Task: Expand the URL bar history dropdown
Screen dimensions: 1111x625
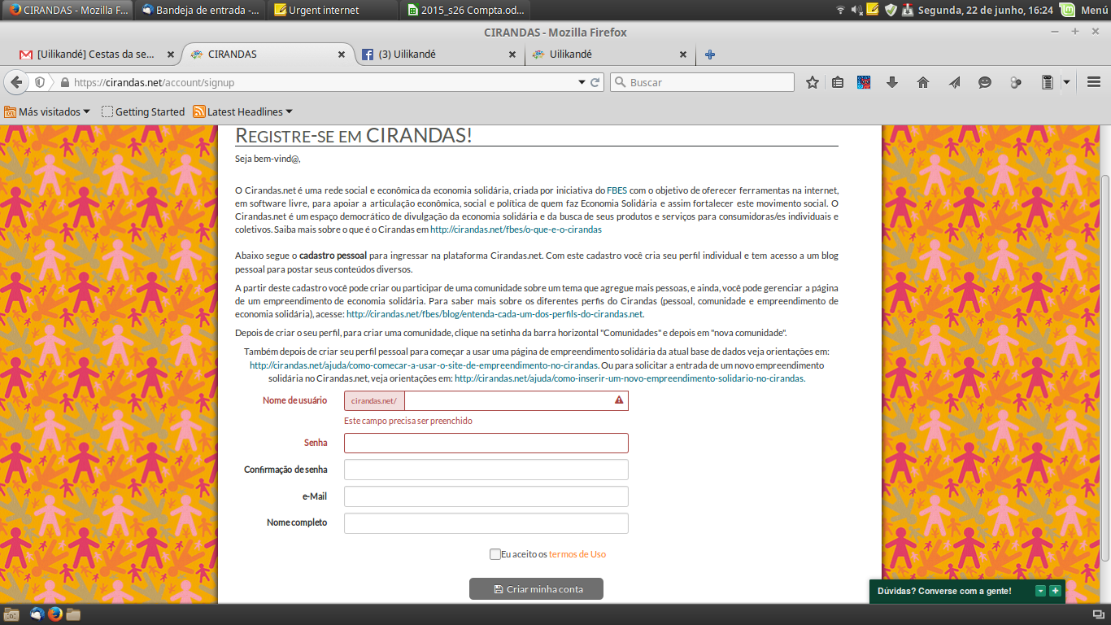Action: (x=582, y=82)
